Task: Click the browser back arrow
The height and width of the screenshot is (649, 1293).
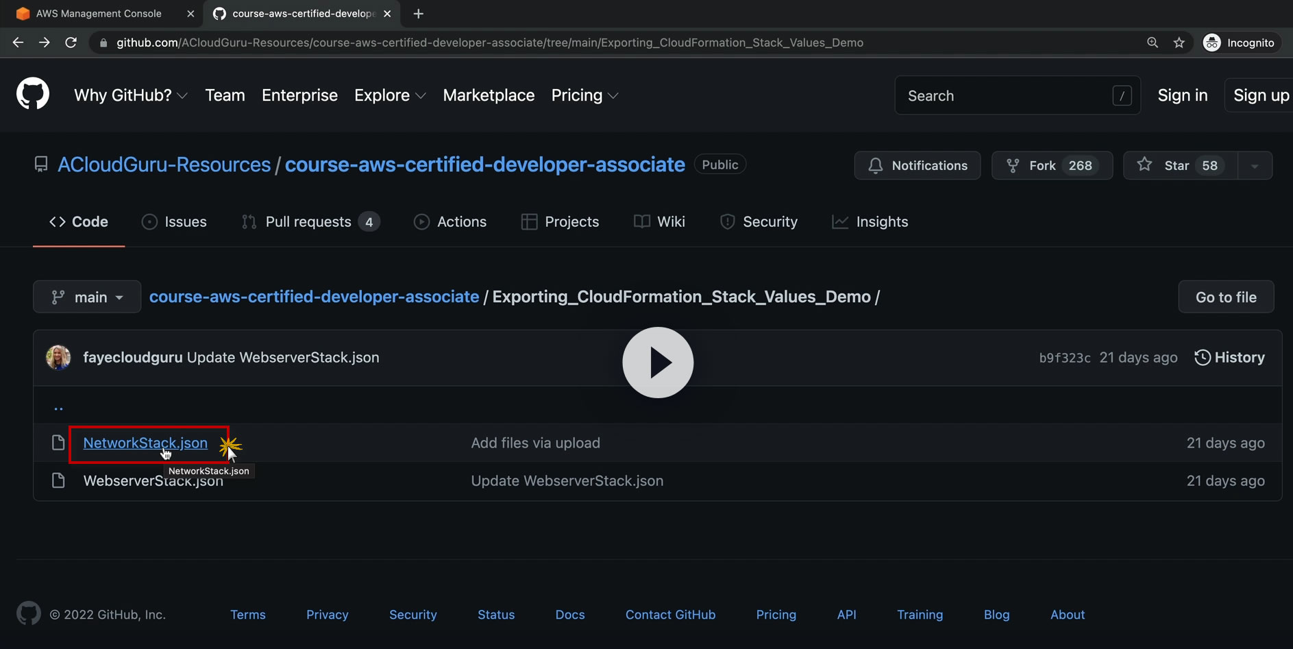Action: tap(19, 42)
